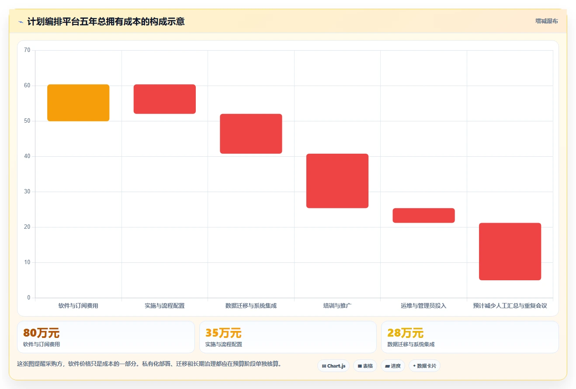
Task: Click y-axis value 60
Action: pyautogui.click(x=27, y=86)
